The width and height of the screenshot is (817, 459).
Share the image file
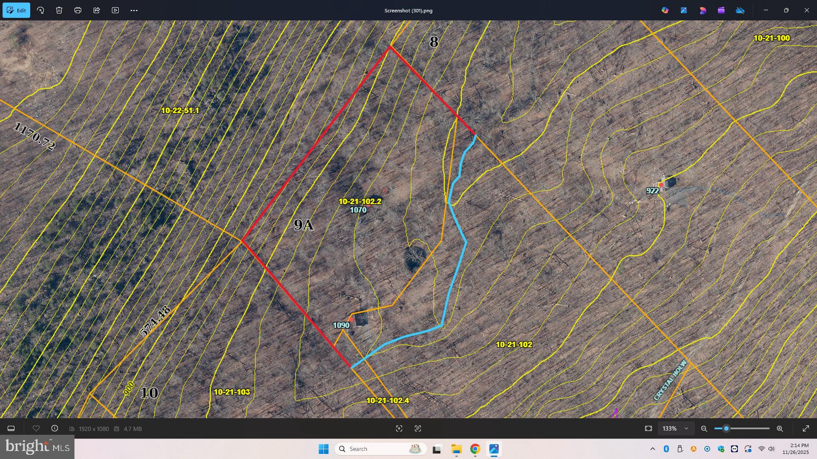click(97, 10)
